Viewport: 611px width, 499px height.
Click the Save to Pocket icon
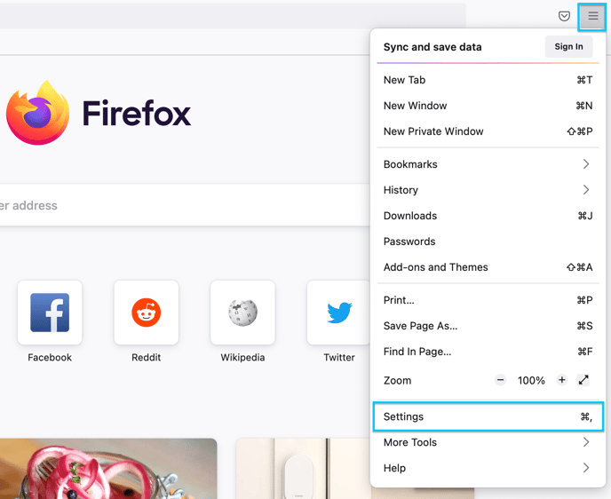coord(564,16)
